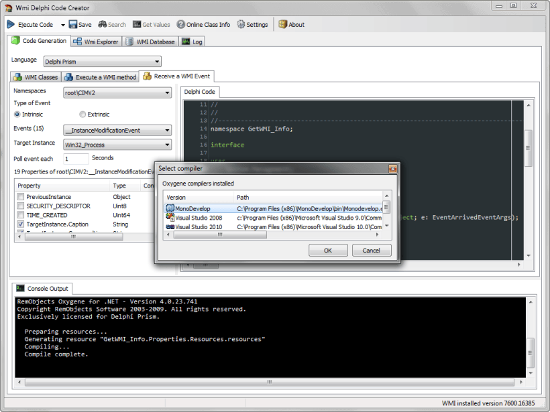Image resolution: width=550 pixels, height=412 pixels.
Task: Click the Code Generation tab icon
Action: (15, 40)
